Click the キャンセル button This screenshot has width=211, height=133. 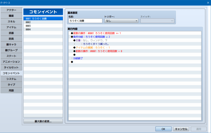pos(181,129)
